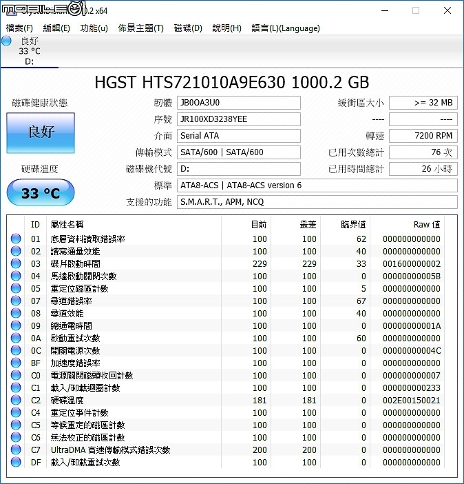Click current value 200 in row C7

point(260,450)
